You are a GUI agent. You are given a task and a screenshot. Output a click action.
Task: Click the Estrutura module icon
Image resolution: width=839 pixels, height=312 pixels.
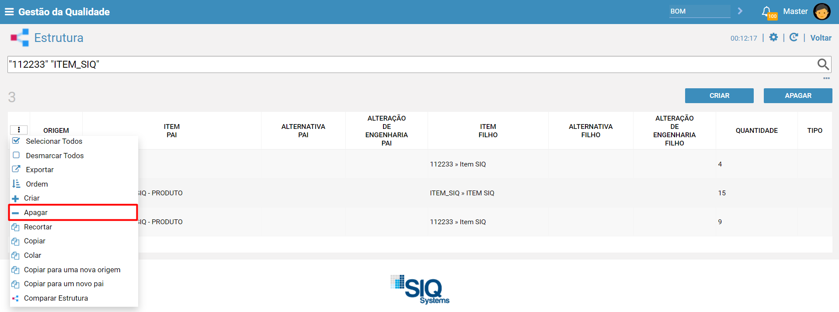20,38
